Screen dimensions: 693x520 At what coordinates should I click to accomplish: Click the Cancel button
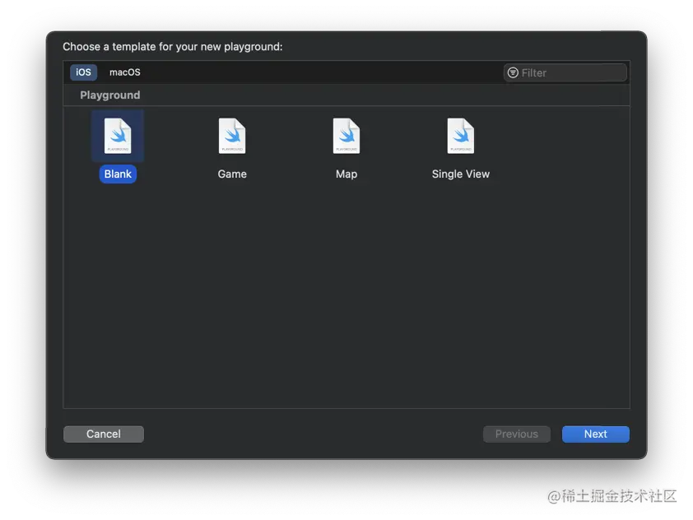click(104, 434)
